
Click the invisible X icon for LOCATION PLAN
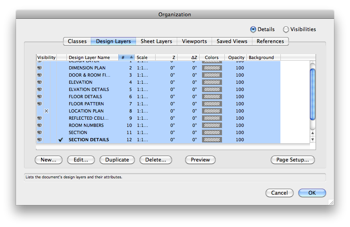tap(46, 111)
